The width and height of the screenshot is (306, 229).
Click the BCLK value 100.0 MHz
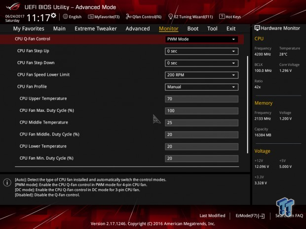[263, 71]
